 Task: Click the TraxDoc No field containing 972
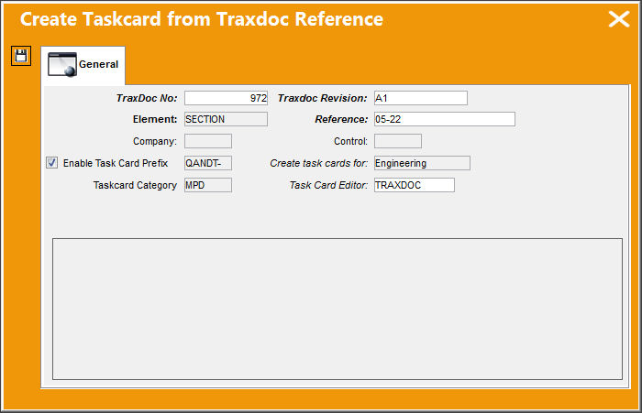pyautogui.click(x=226, y=98)
